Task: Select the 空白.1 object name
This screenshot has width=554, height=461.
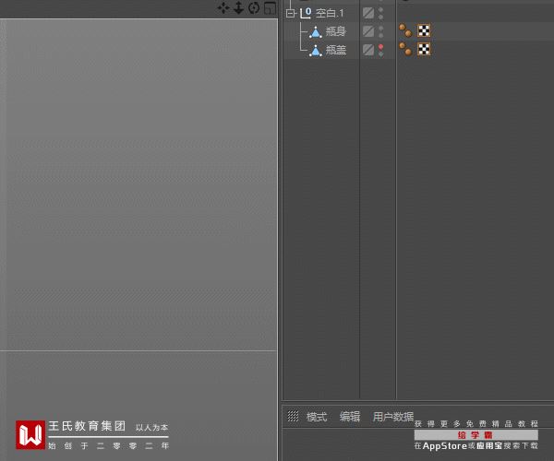Action: coord(330,14)
